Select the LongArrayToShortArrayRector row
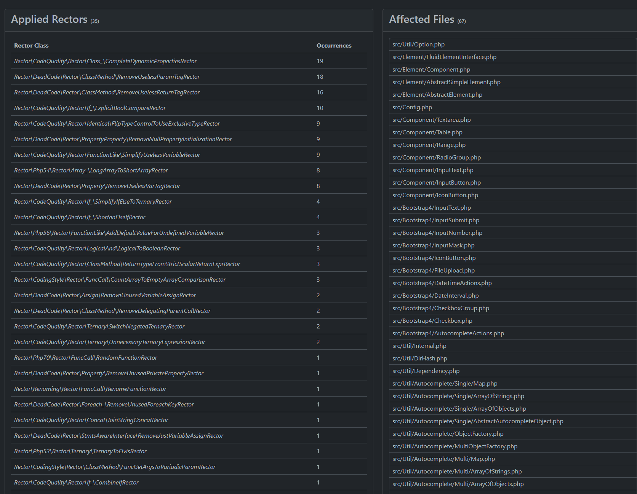 (189, 170)
